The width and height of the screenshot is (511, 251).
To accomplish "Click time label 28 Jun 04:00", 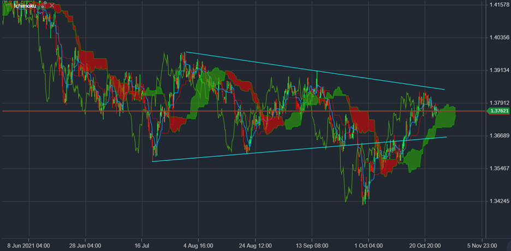I will click(x=85, y=245).
